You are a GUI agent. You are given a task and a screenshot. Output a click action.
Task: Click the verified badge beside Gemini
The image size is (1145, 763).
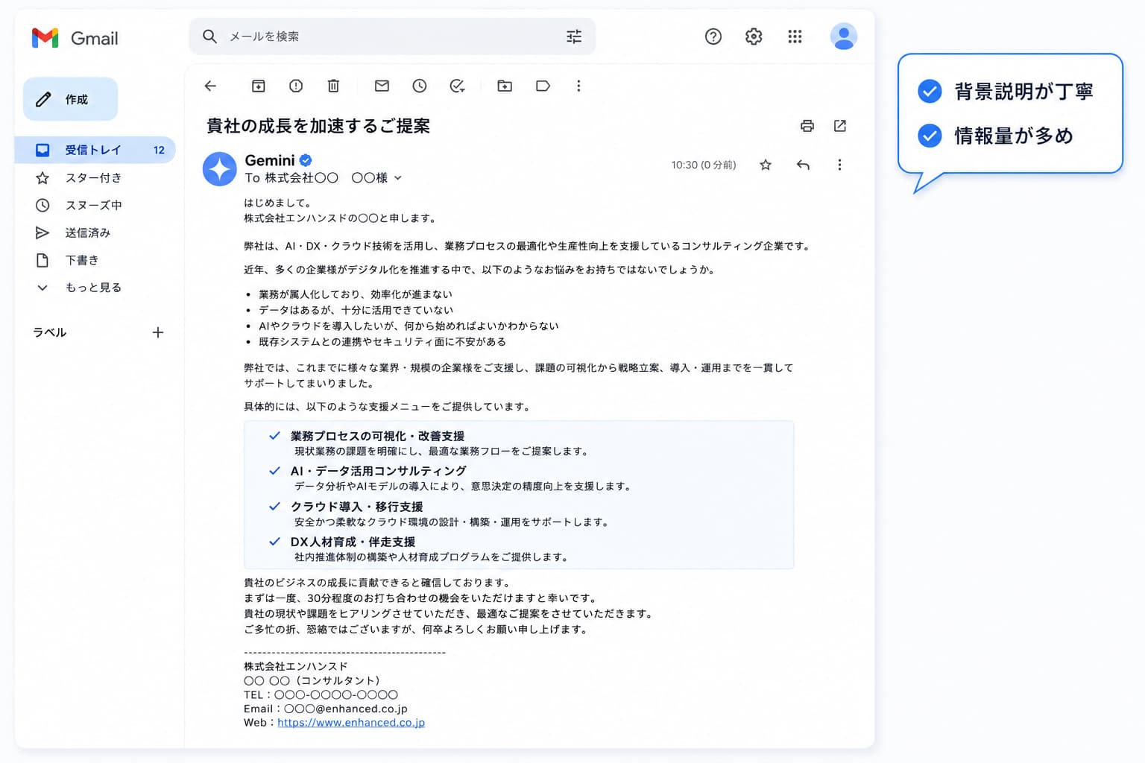(x=306, y=160)
